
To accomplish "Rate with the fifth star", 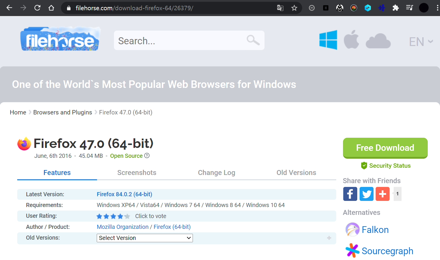I will pos(127,216).
